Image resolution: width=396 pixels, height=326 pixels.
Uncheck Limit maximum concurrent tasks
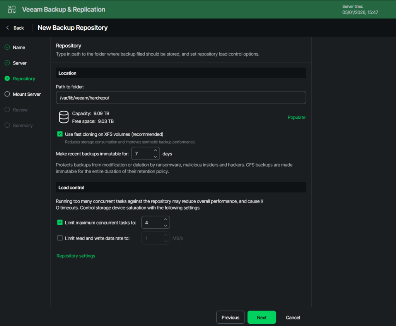tap(60, 223)
